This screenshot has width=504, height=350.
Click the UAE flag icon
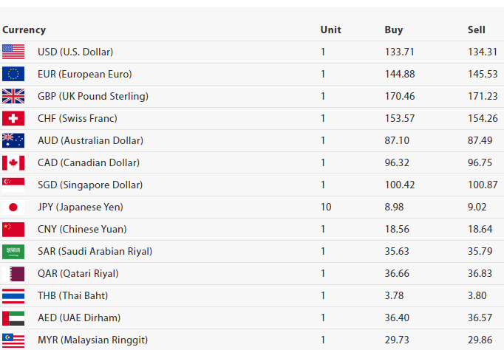coord(13,318)
